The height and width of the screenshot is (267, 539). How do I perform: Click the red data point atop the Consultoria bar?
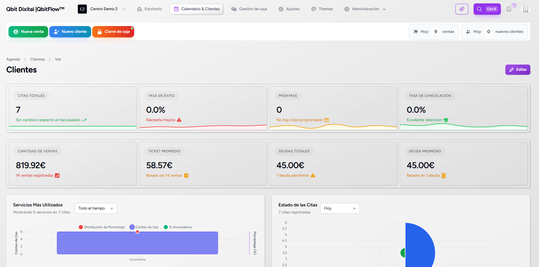[138, 232]
